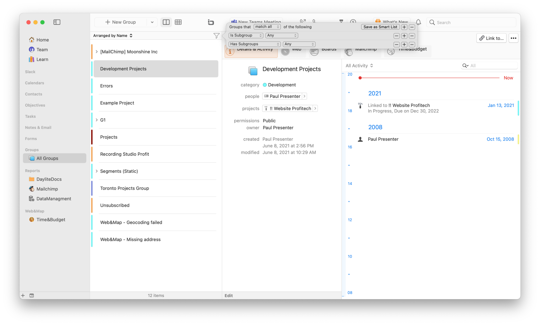Open ellipsis options for Is Subgroup row
The image size is (540, 325).
tap(412, 36)
